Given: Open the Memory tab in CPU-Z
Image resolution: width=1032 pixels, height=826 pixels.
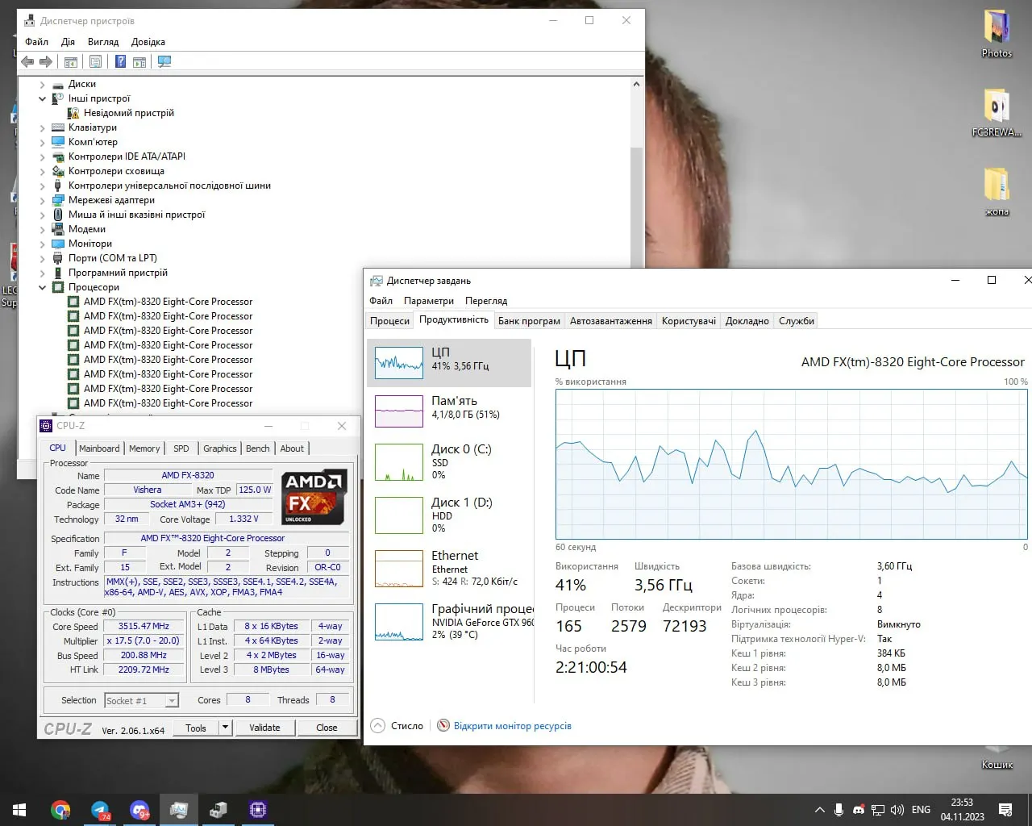Looking at the screenshot, I should coord(144,448).
